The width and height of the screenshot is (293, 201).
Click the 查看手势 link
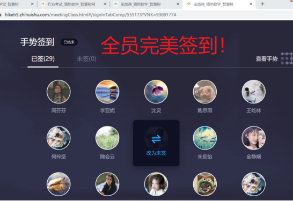[x=267, y=59]
